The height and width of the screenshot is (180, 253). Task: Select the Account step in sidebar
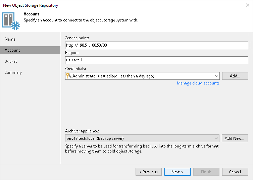click(31, 50)
